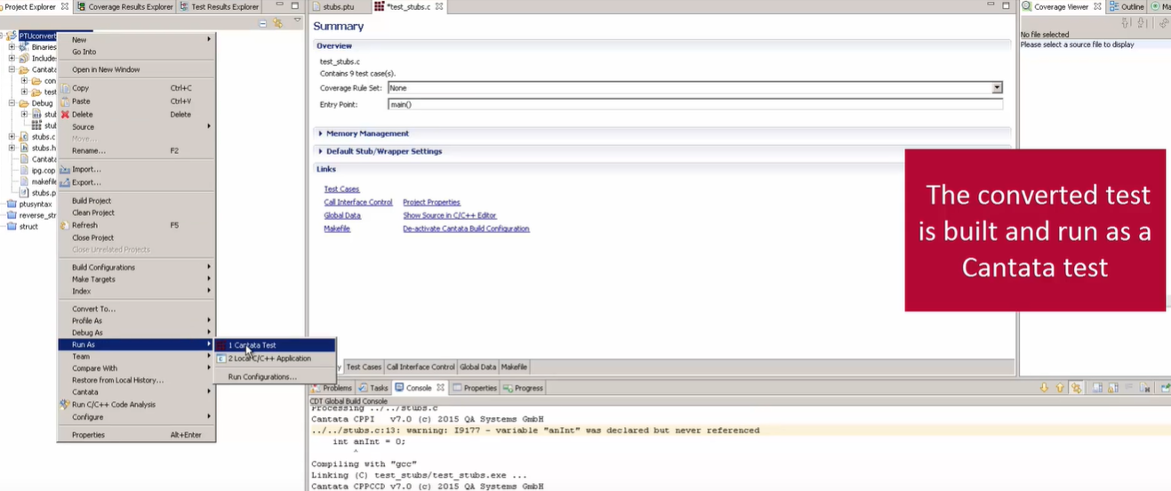Screen dimensions: 1171x491
Task: Open the Makefile link
Action: [x=337, y=229]
